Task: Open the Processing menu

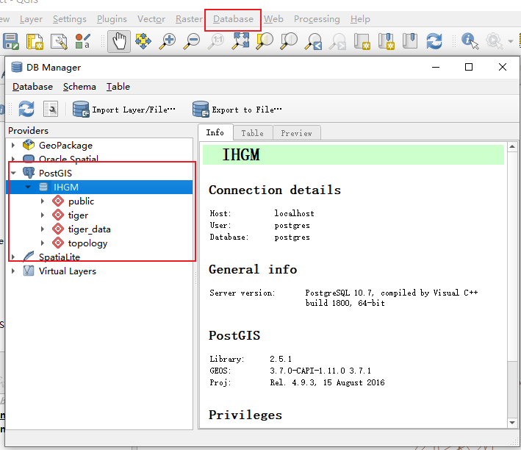Action: click(x=317, y=19)
